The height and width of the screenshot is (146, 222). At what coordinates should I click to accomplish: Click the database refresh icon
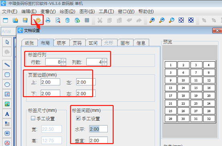pos(77,20)
